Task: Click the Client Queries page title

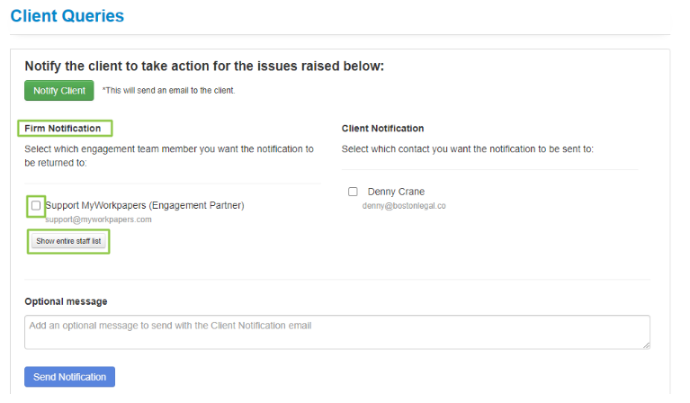Action: coord(67,16)
